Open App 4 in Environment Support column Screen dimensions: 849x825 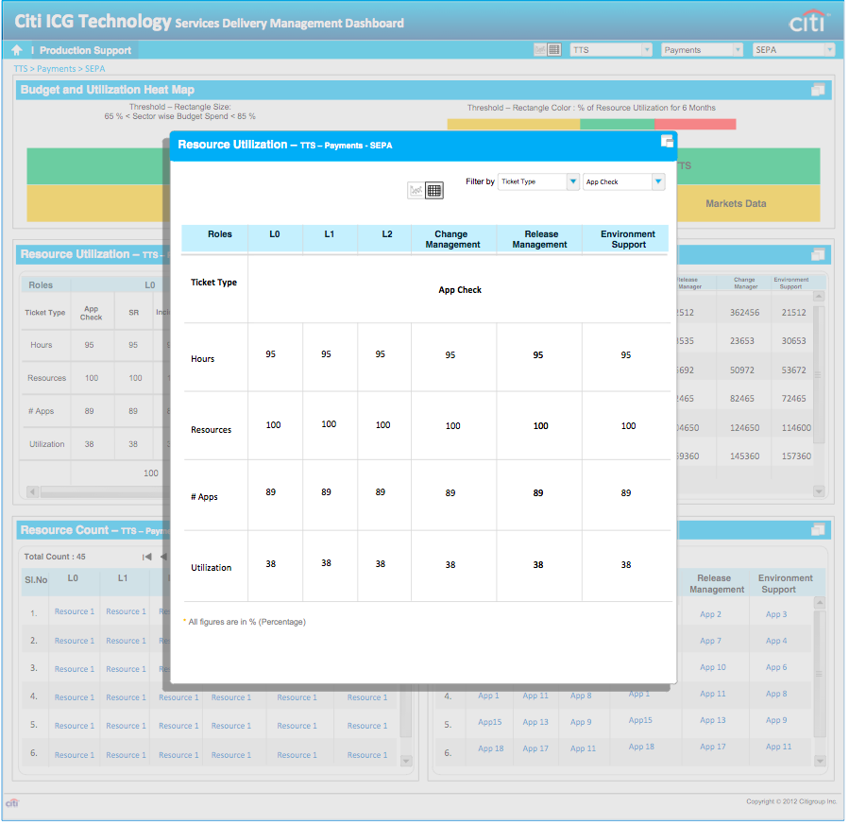pos(776,642)
